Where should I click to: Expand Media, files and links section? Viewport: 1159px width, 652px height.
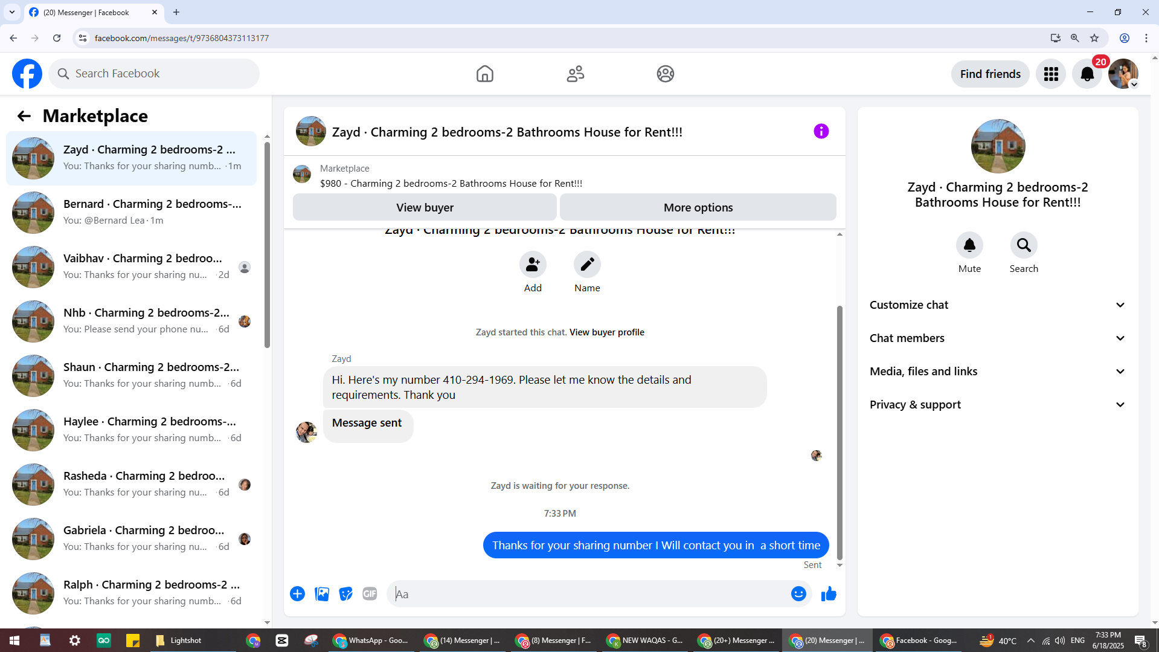pos(998,372)
